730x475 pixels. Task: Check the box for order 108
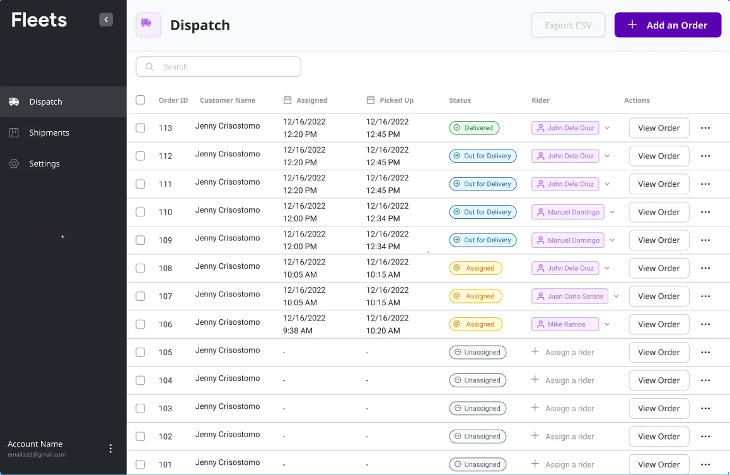[140, 268]
